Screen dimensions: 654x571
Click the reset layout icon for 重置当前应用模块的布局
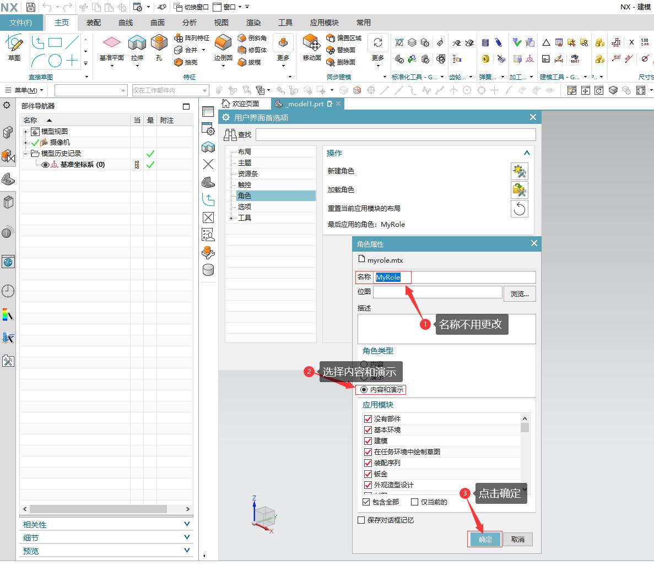pos(519,209)
